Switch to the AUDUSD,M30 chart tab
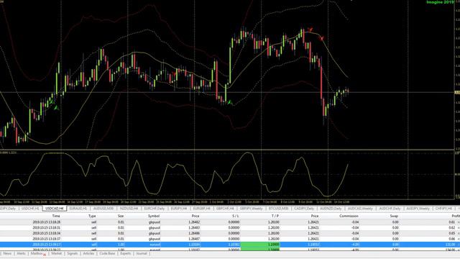The width and height of the screenshot is (460, 259). point(103,209)
